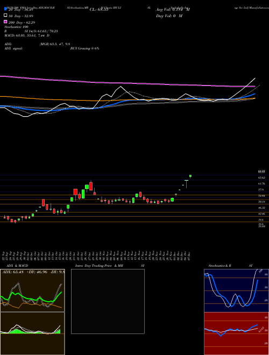
Task: Open the MACD histogram chart panel
Action: tap(32, 333)
